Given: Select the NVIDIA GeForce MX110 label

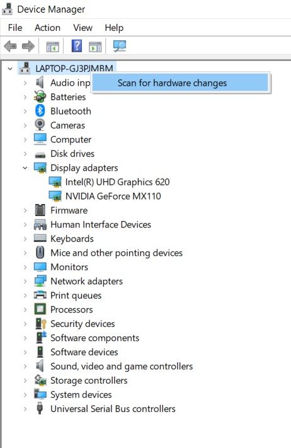Looking at the screenshot, I should tap(113, 196).
